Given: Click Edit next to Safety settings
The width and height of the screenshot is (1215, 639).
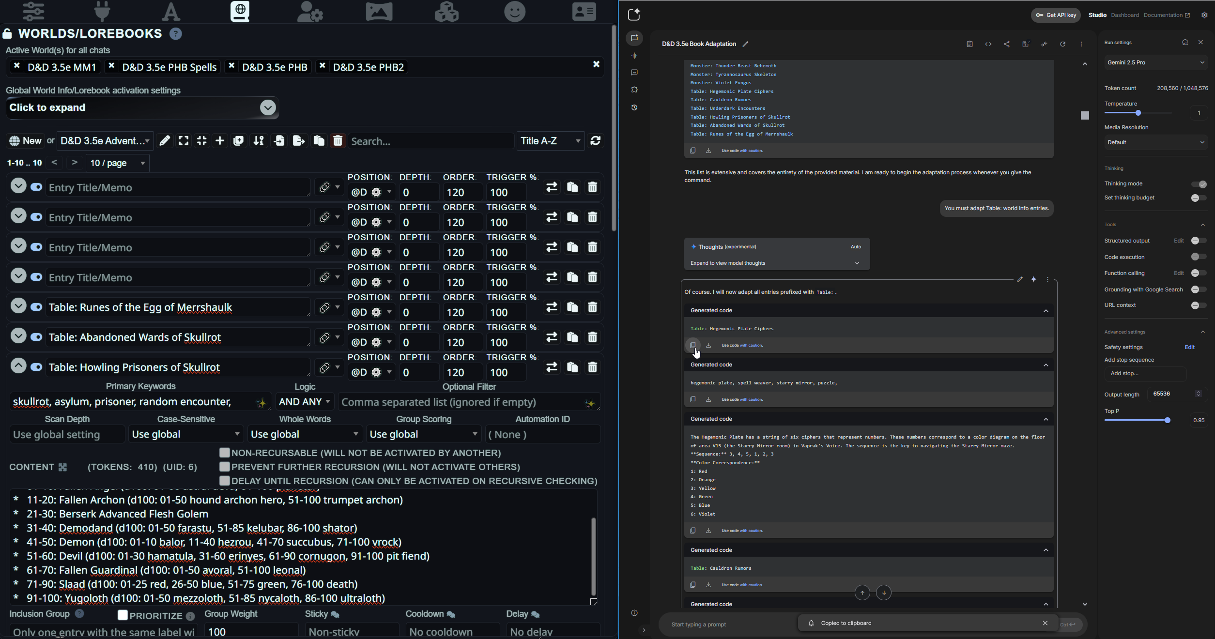Looking at the screenshot, I should point(1189,347).
